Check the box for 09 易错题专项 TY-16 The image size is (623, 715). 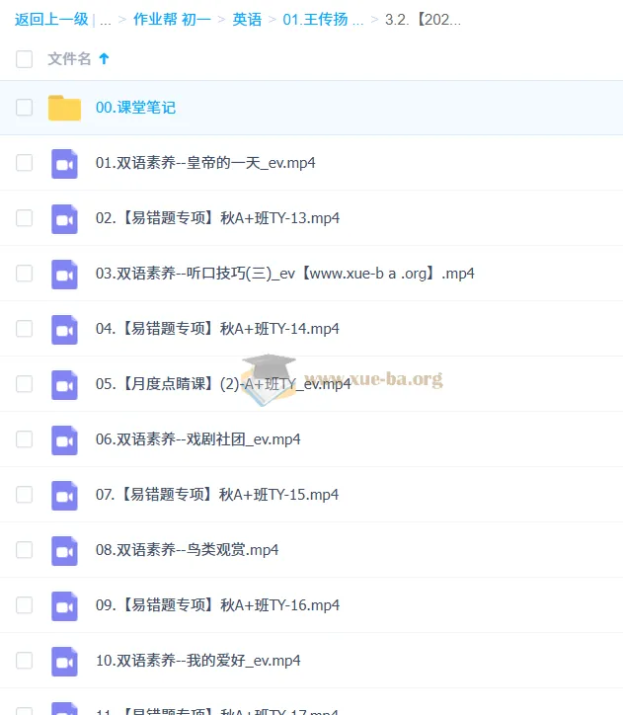click(x=24, y=605)
